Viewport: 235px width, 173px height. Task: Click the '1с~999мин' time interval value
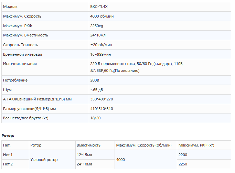100,54
